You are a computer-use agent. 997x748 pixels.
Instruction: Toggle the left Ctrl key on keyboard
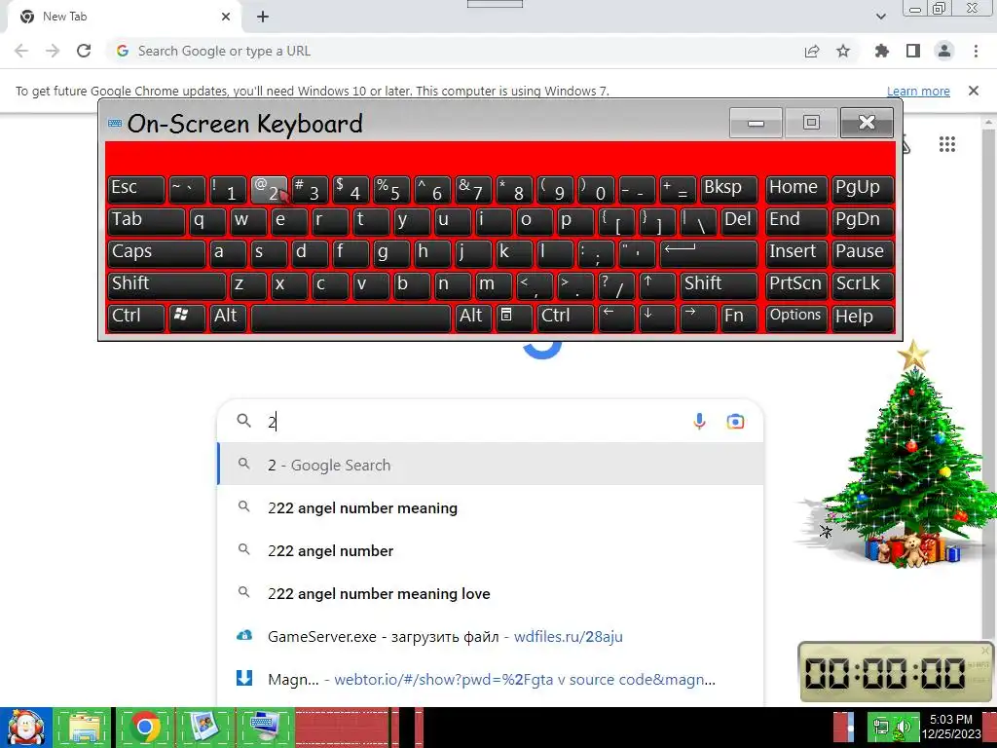tap(136, 318)
